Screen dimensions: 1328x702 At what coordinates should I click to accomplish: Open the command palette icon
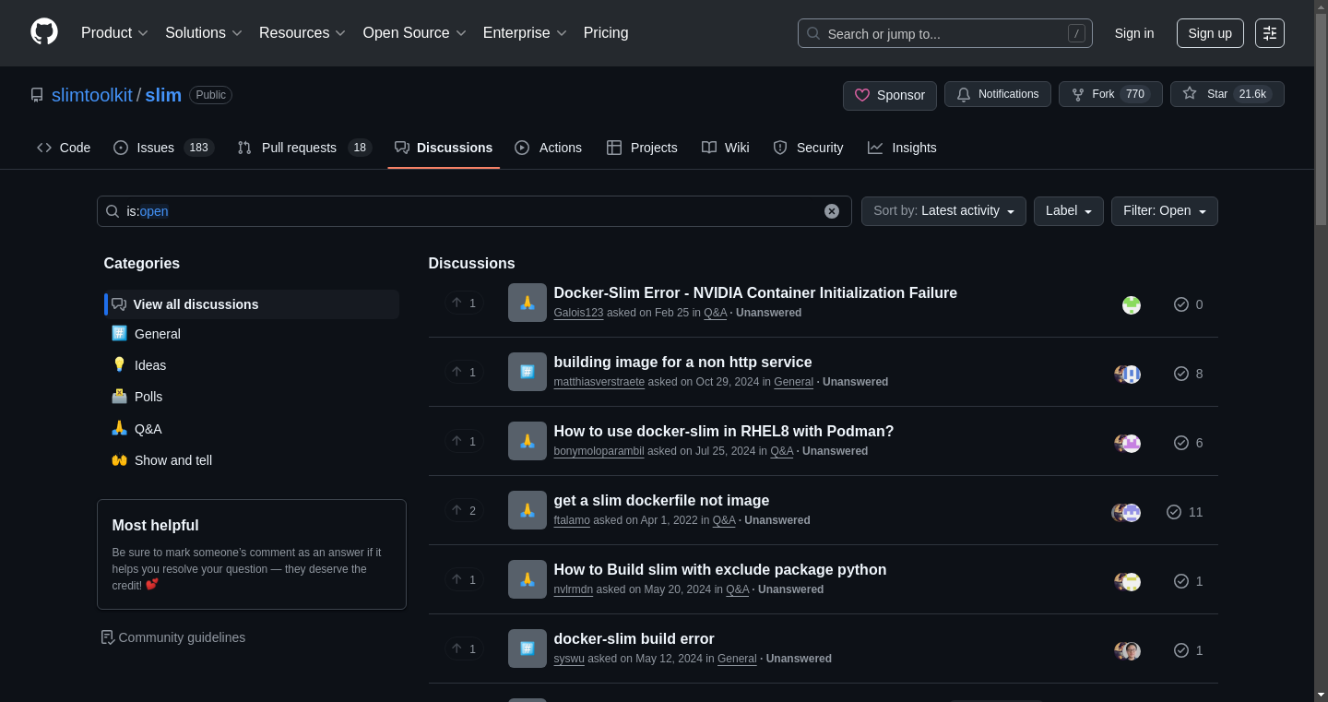click(1270, 33)
